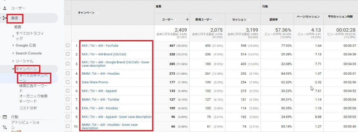The height and width of the screenshot is (132, 358).
Task: Click help icon next to キャンペーン header
Action: [98, 13]
